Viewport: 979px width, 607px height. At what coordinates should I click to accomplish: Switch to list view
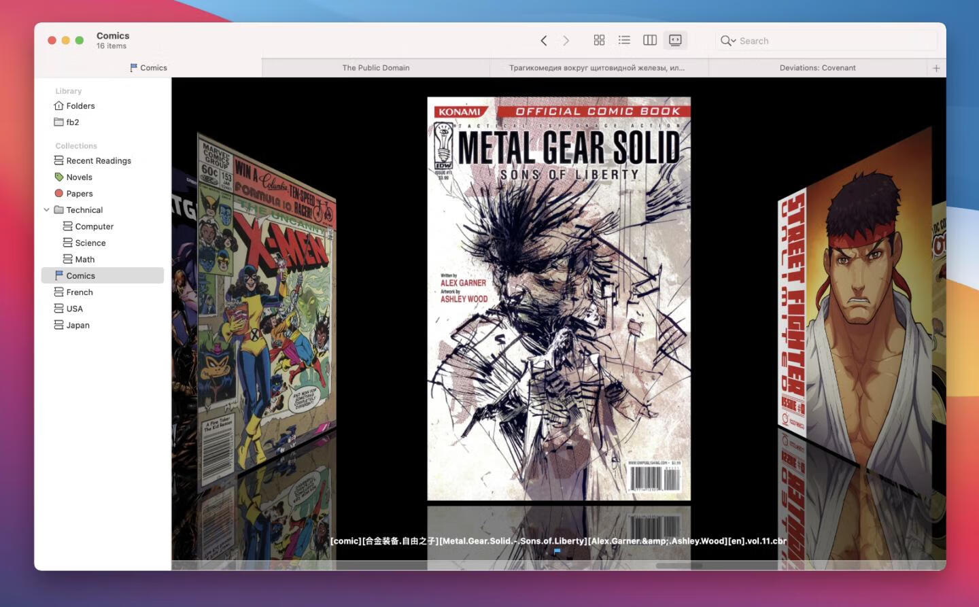pyautogui.click(x=624, y=41)
